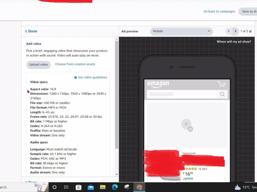Click Where will my ad show link

click(x=234, y=42)
